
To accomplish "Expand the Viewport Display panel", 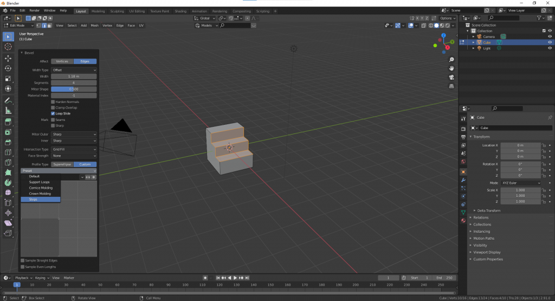I will (487, 253).
